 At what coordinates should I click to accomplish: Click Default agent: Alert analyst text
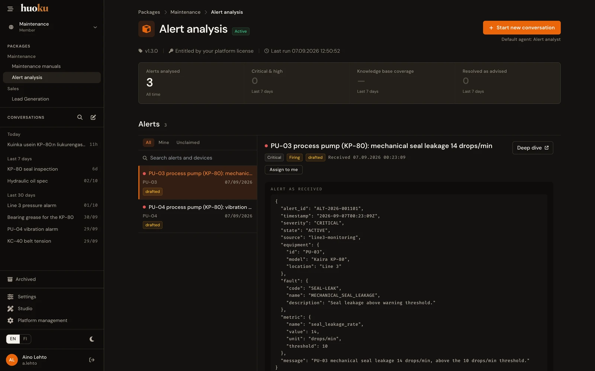(x=531, y=39)
